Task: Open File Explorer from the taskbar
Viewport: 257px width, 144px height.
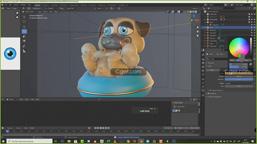Action: point(69,141)
